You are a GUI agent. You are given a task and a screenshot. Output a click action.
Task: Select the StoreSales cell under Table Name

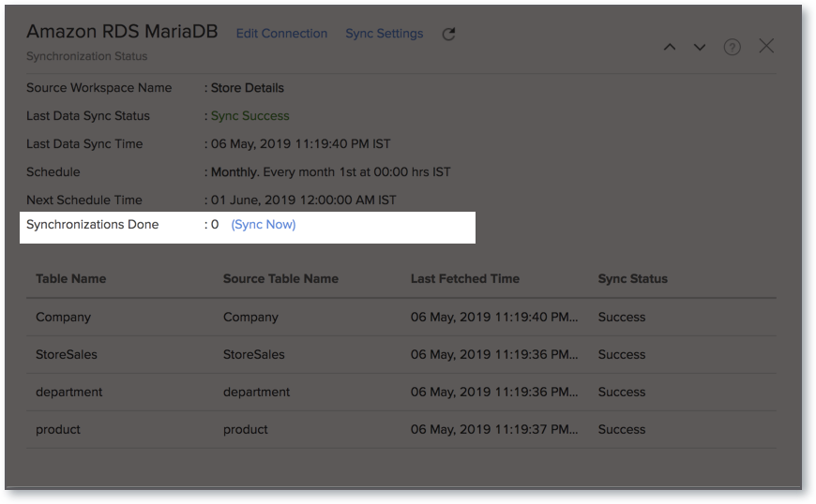tap(66, 354)
